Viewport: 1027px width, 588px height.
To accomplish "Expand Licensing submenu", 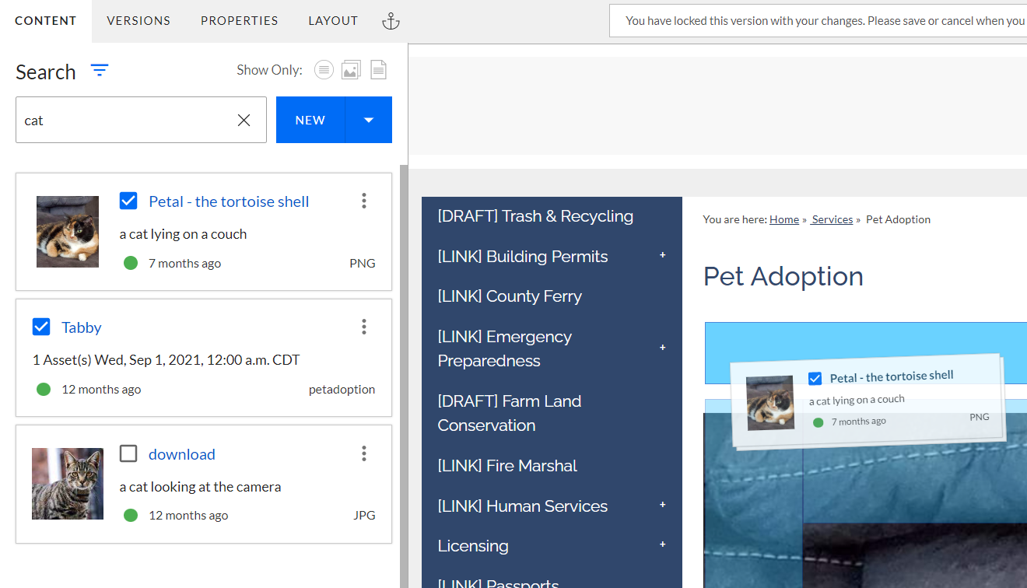I will point(663,544).
